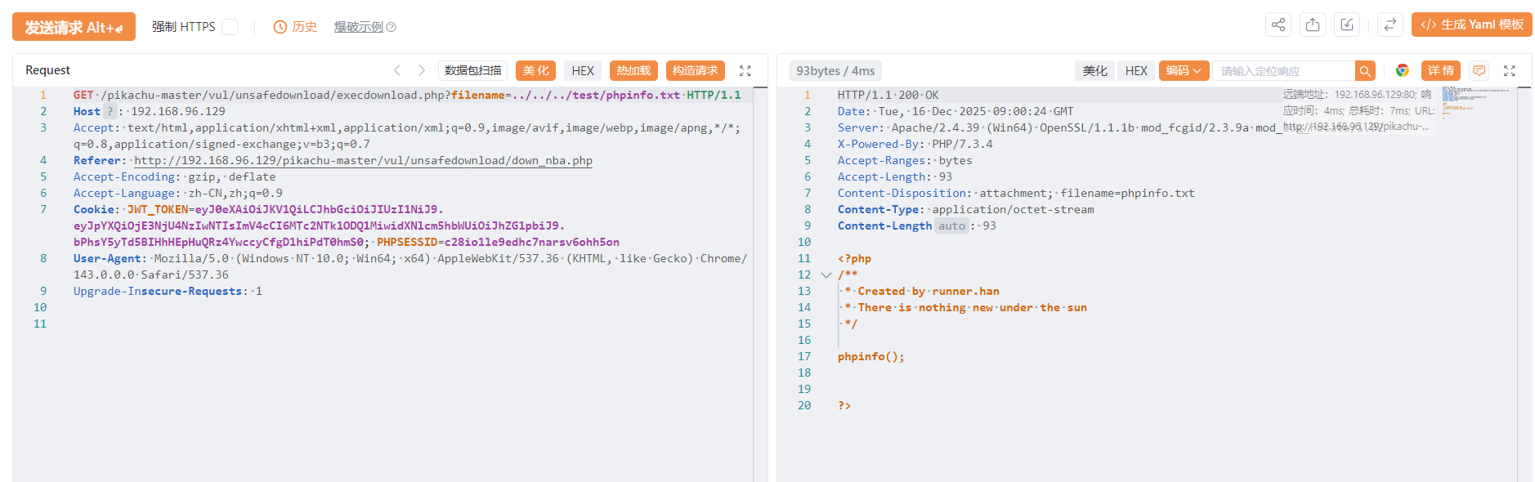
Task: Click the 发送请求 send request button
Action: (74, 27)
